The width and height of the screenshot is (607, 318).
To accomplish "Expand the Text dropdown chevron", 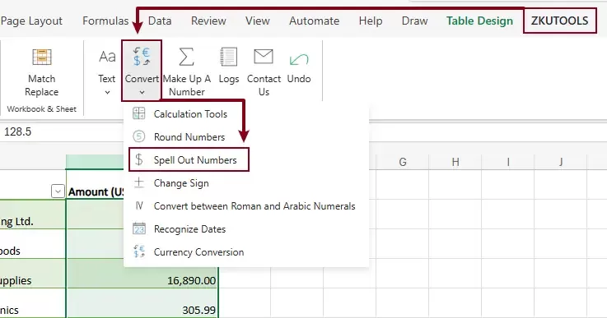I will click(107, 92).
